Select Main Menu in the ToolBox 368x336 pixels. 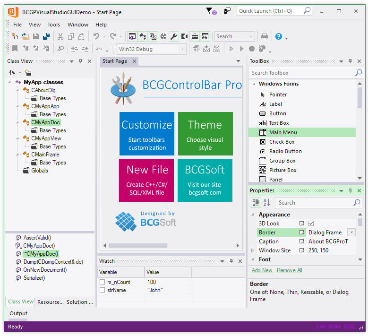click(302, 132)
